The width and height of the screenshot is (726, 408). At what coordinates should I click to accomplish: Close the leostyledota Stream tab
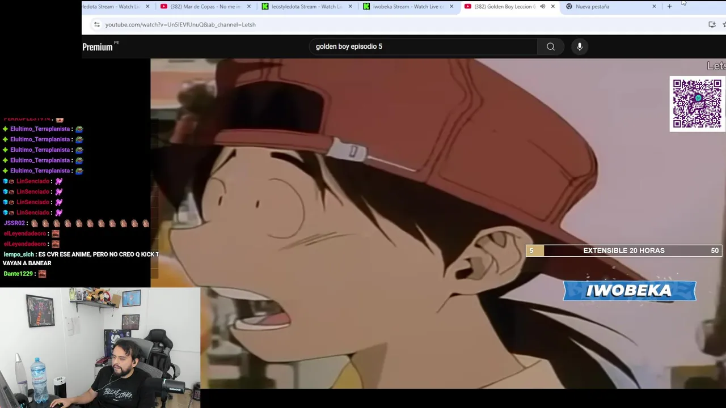350,6
